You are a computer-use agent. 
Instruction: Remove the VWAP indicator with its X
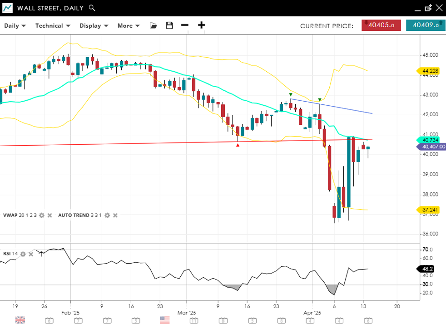pyautogui.click(x=50, y=216)
